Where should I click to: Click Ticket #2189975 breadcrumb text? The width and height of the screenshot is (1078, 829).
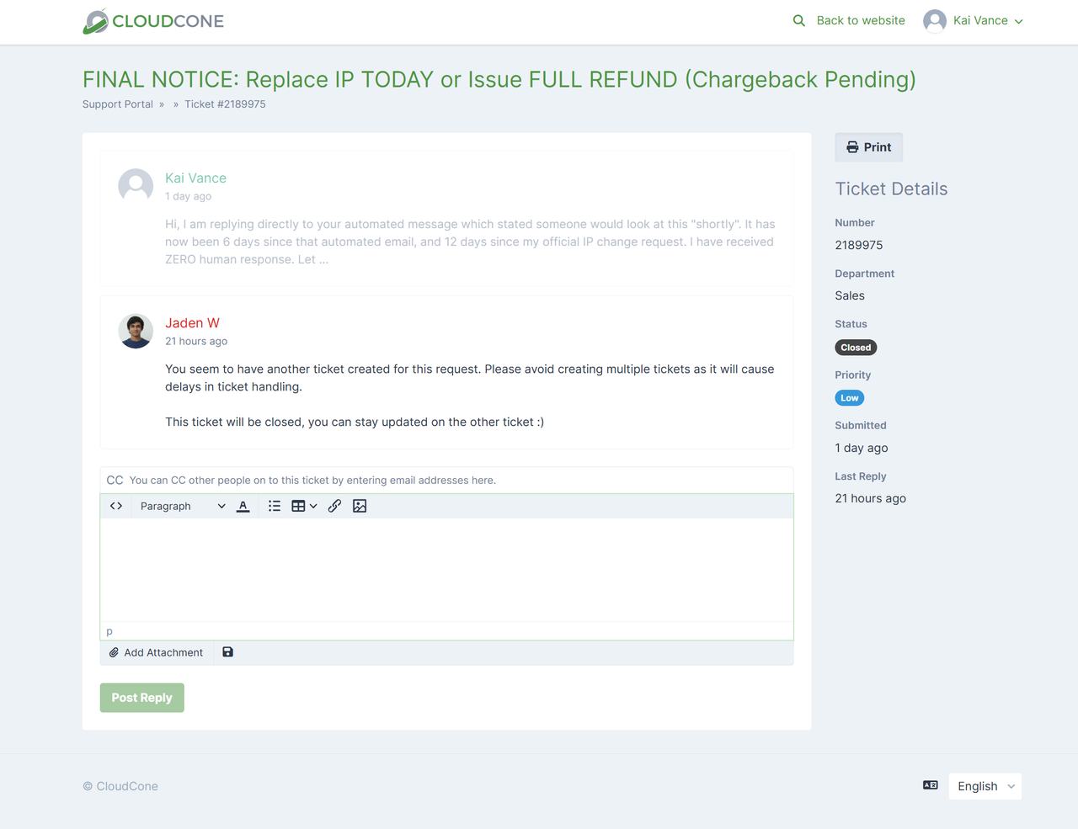pos(225,104)
